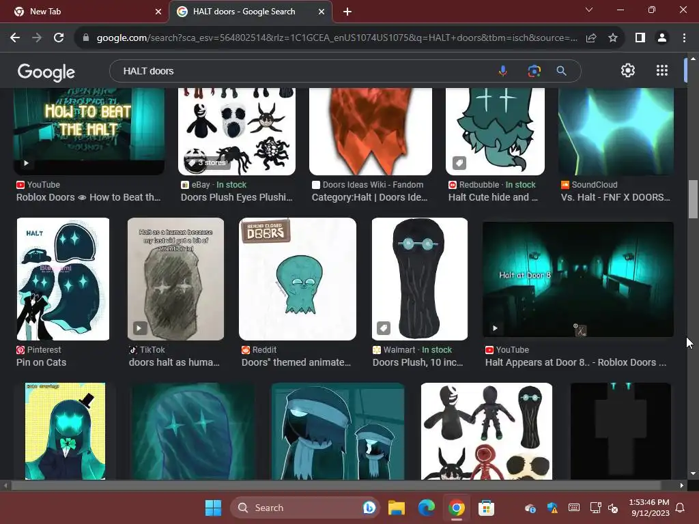Search by image with the Lens icon
Image resolution: width=699 pixels, height=524 pixels.
point(534,71)
